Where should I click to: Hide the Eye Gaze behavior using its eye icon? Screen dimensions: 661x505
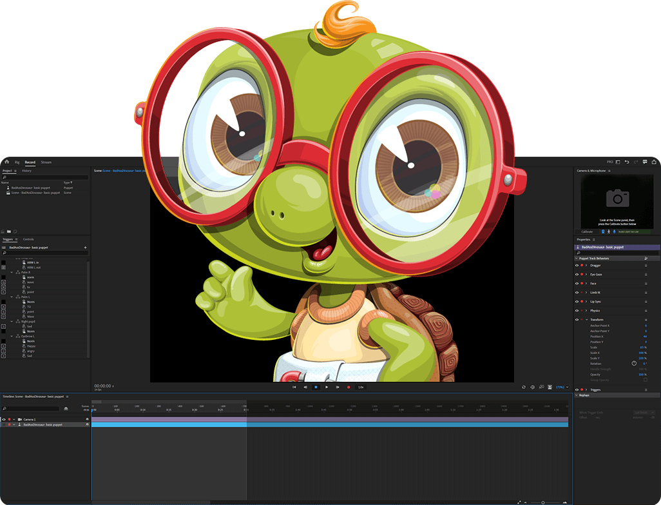pos(577,275)
